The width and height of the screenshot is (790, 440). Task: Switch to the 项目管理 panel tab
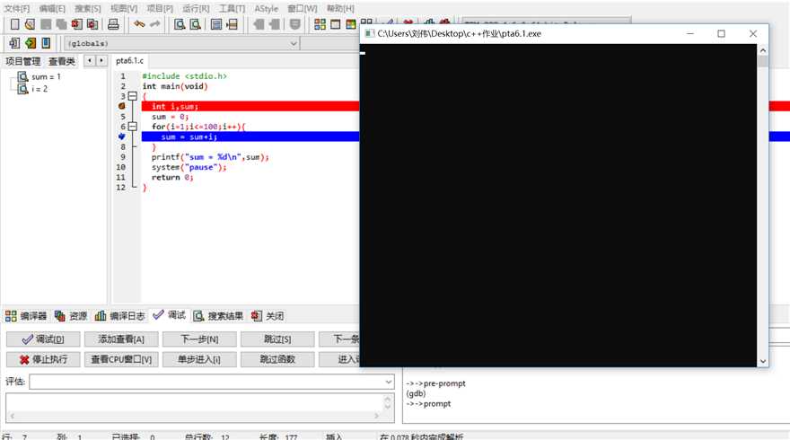pos(22,61)
